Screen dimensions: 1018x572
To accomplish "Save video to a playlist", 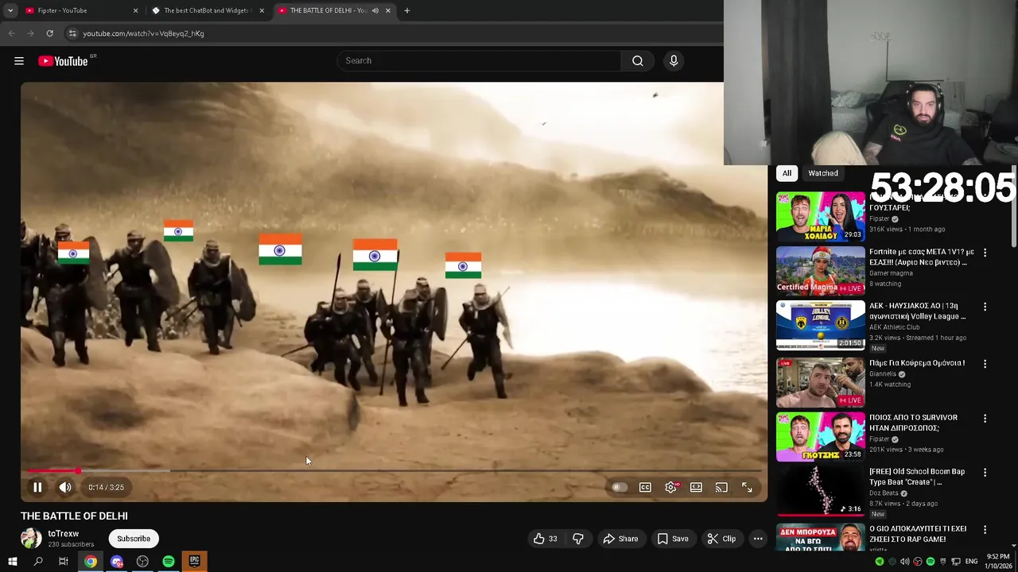I will point(673,539).
